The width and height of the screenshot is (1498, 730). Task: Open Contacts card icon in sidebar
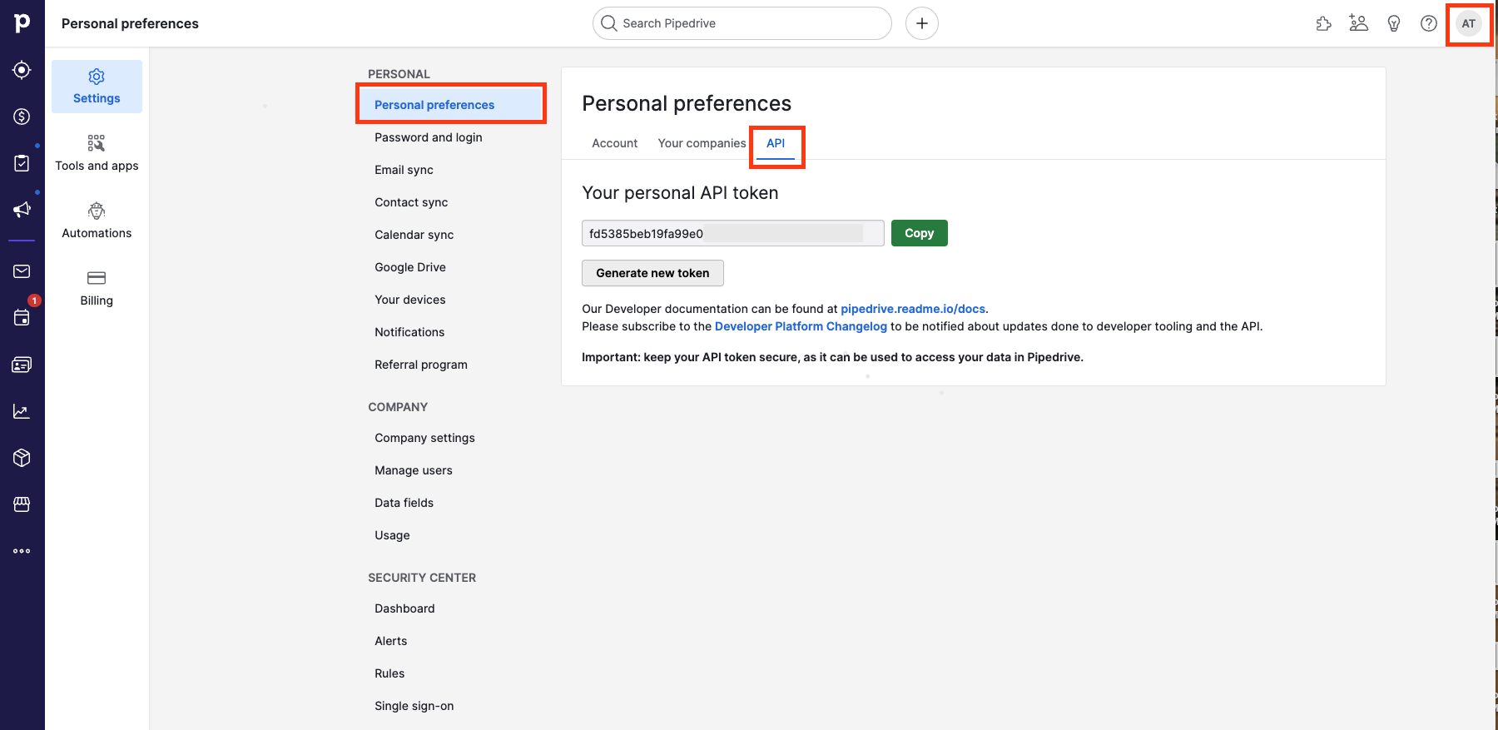[22, 365]
